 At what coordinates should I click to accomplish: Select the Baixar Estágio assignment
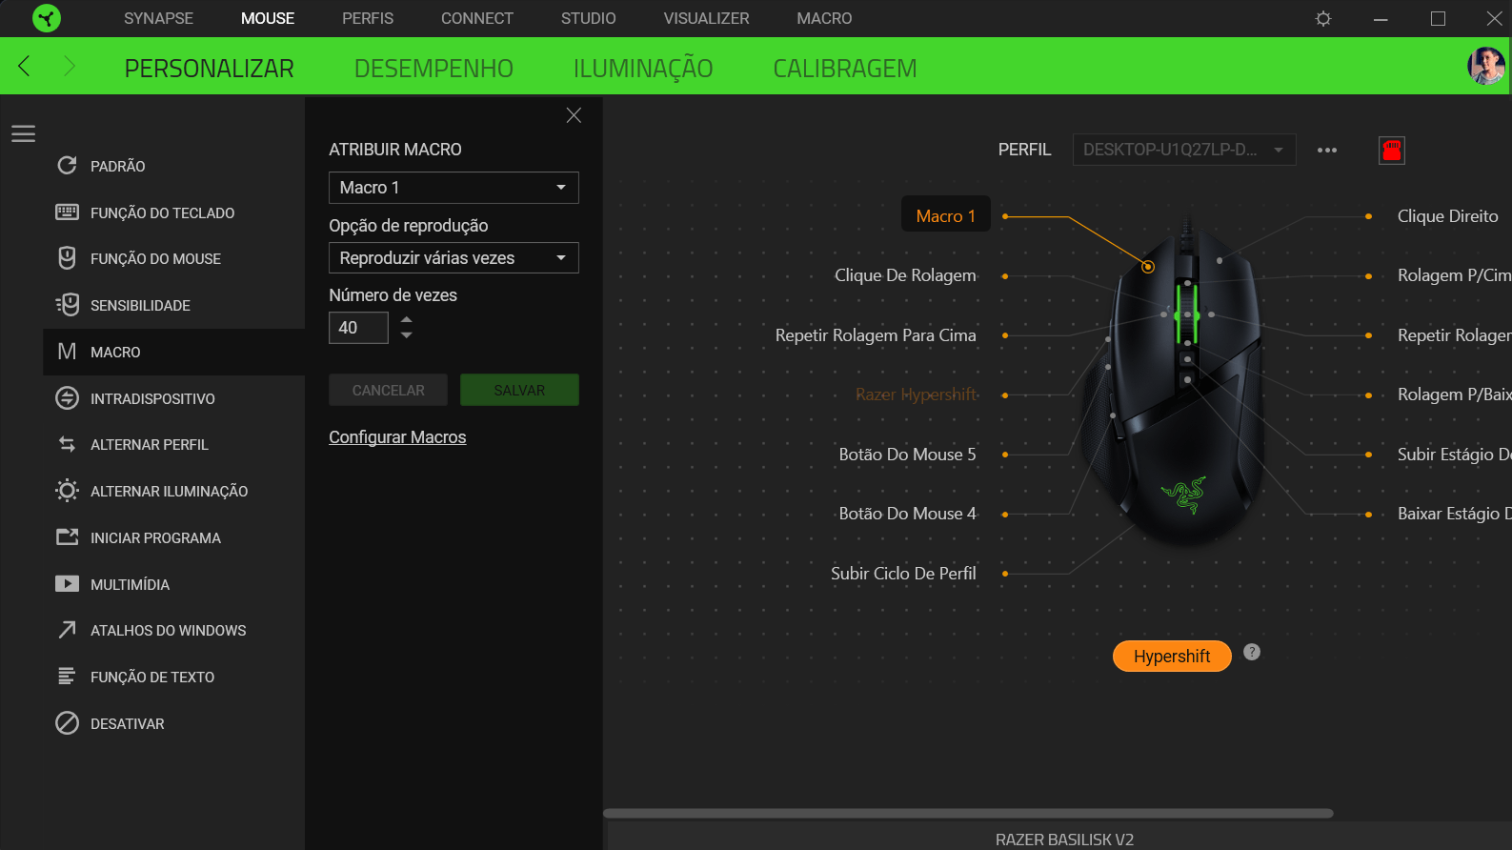pos(1454,514)
